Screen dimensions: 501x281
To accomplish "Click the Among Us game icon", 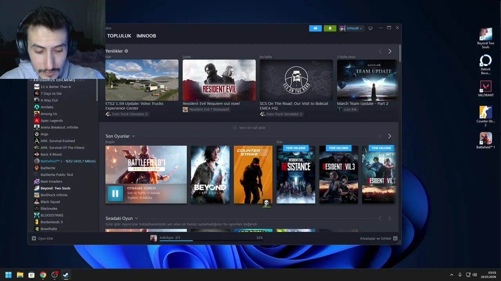I will (x=37, y=114).
